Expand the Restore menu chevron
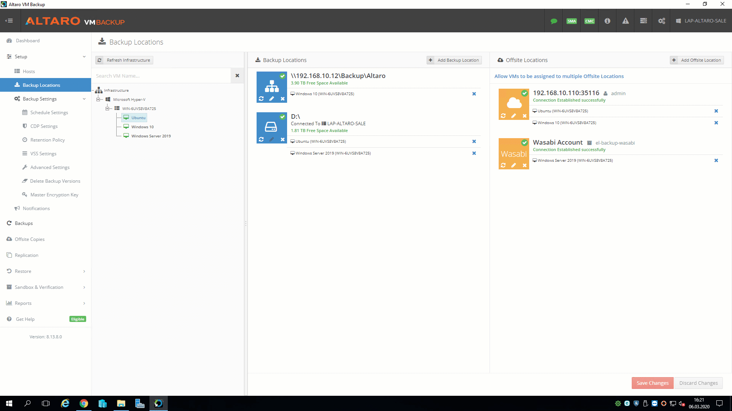 84,271
